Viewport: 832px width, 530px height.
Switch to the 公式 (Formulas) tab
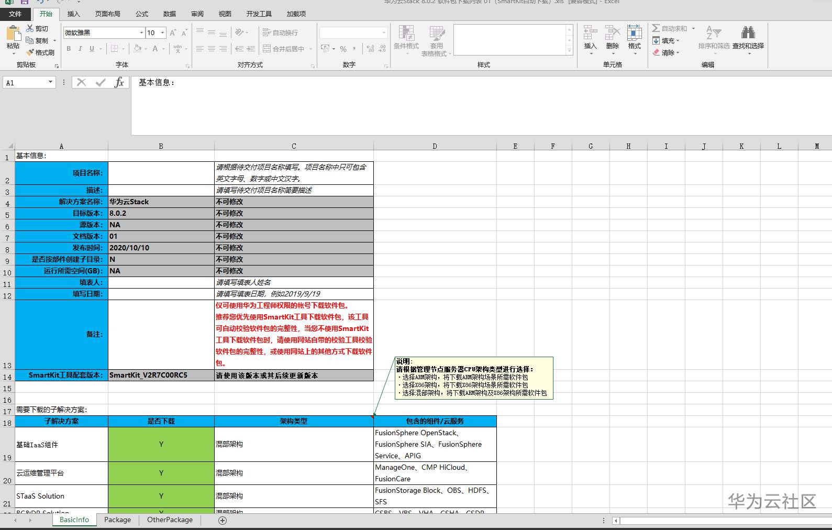[142, 14]
